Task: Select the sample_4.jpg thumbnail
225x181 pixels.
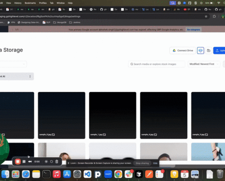Action: point(164,115)
